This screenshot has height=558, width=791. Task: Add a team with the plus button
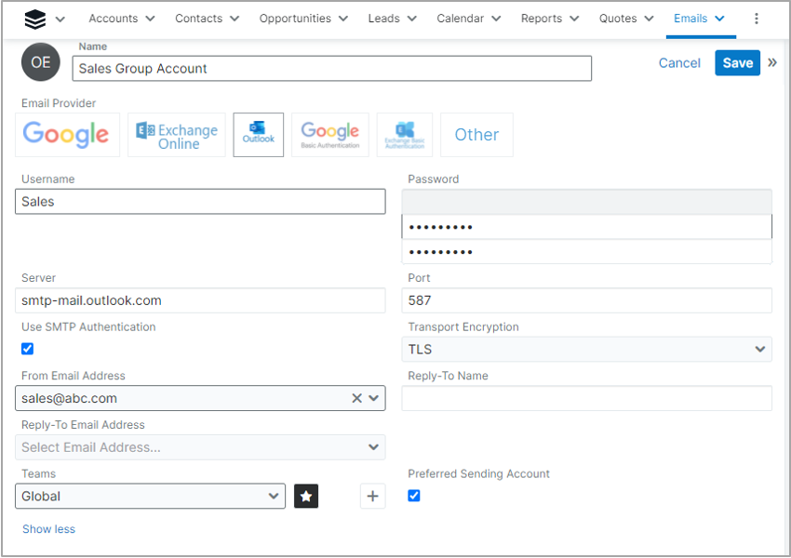pyautogui.click(x=372, y=497)
